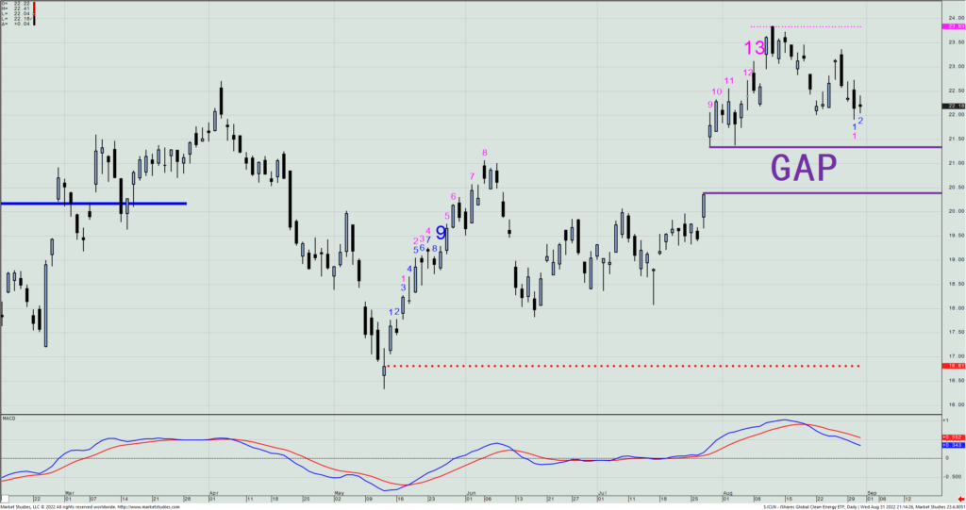Select the magenta dotted line above the highs
The image size is (966, 510).
pos(806,26)
